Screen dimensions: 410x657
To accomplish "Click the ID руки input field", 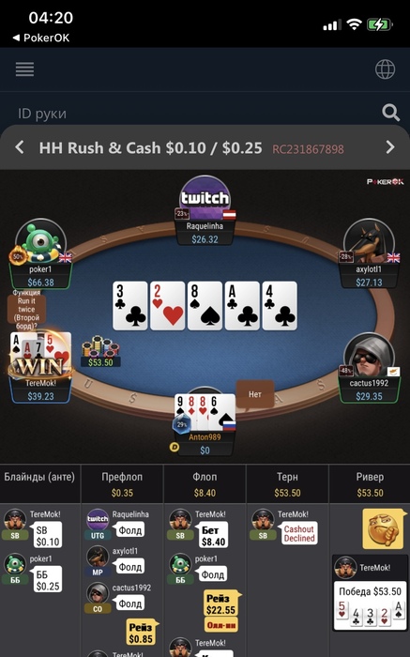I will (197, 114).
